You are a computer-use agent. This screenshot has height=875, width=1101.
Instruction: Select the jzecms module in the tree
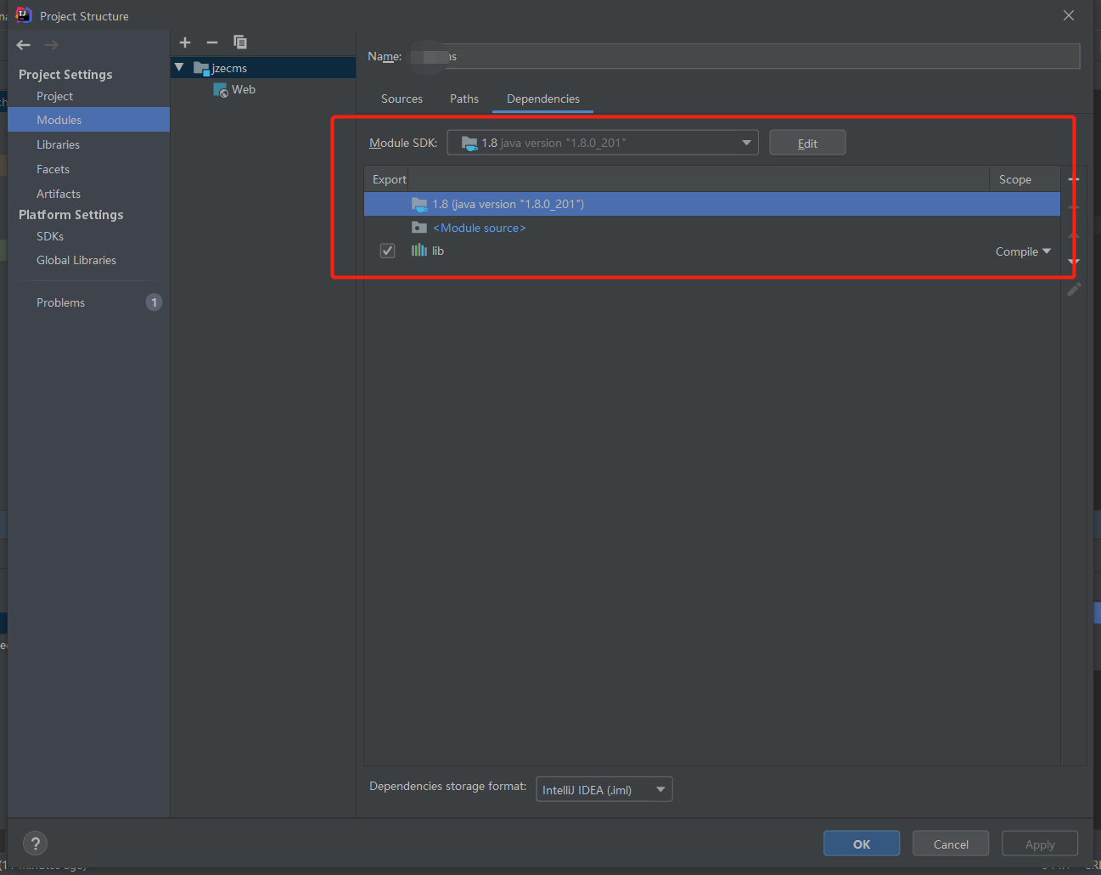tap(263, 68)
